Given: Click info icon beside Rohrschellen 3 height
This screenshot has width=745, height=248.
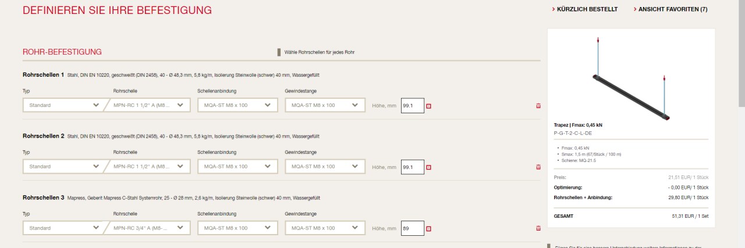Looking at the screenshot, I should (x=429, y=228).
